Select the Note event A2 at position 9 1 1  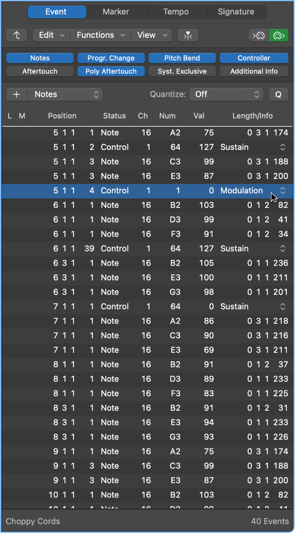tap(135, 451)
